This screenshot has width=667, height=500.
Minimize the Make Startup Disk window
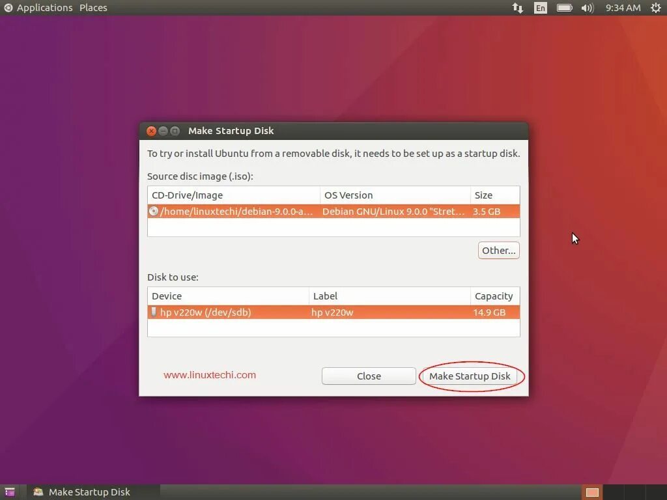[163, 131]
